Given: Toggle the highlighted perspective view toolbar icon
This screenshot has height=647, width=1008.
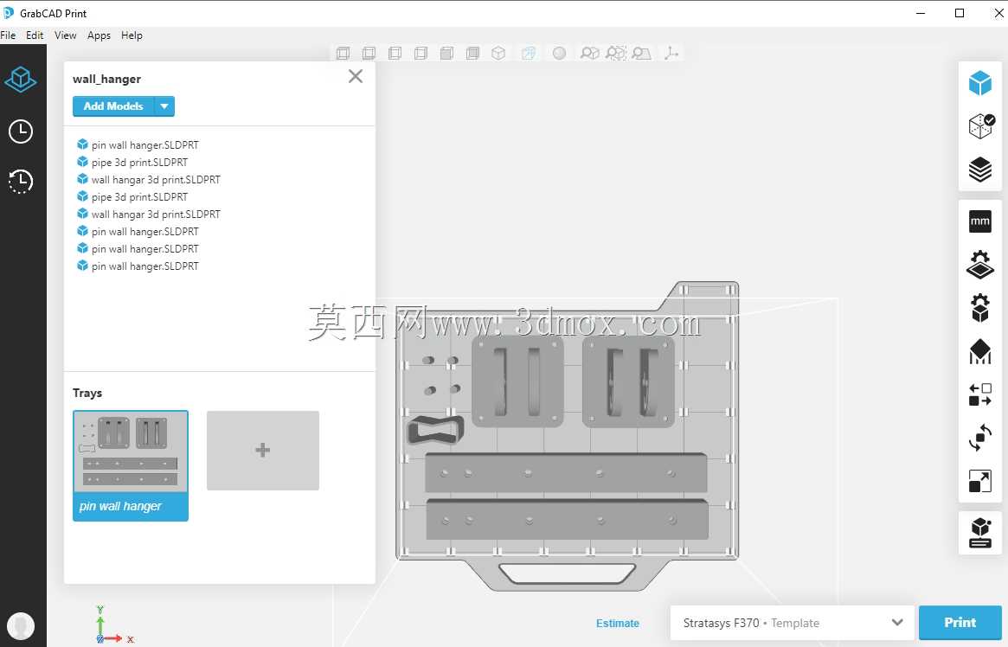Looking at the screenshot, I should (x=529, y=53).
